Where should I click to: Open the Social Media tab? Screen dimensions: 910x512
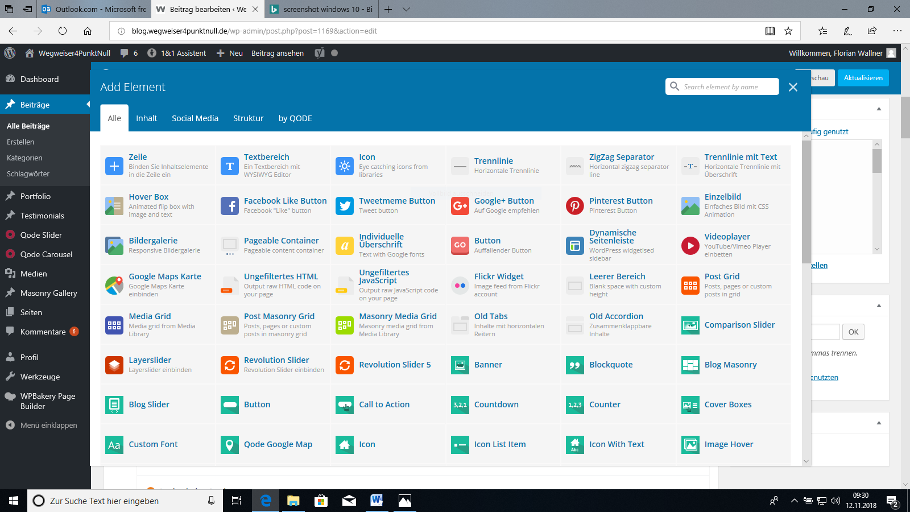point(195,118)
